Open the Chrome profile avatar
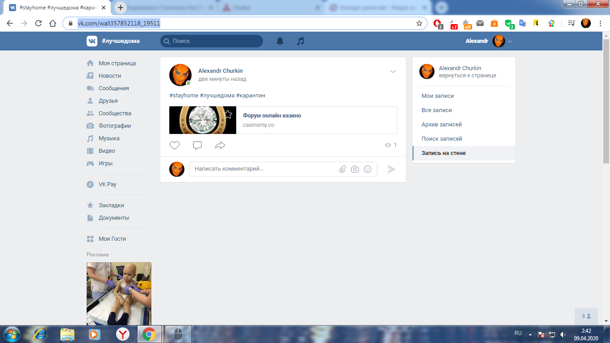 pyautogui.click(x=586, y=23)
